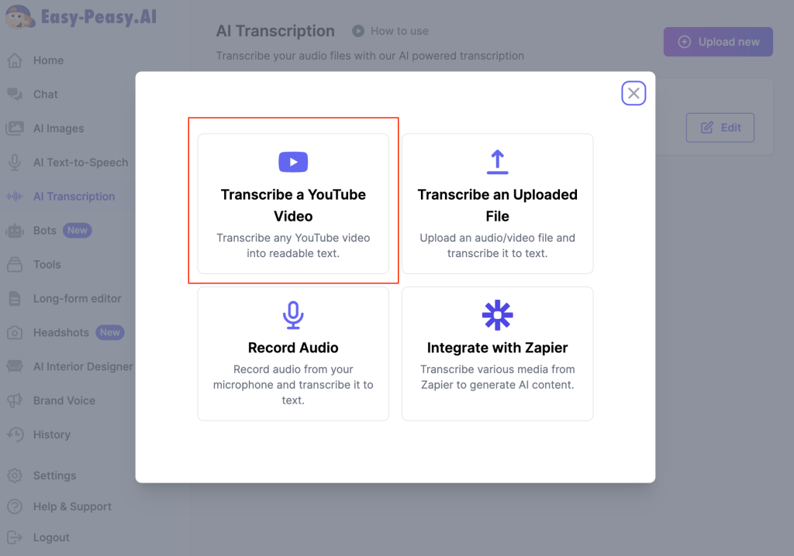Click the AI Images sidebar icon

point(15,129)
